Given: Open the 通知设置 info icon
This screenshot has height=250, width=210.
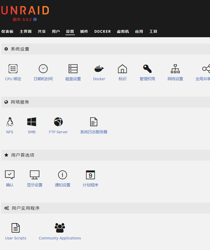Looking at the screenshot, I should point(63,175).
